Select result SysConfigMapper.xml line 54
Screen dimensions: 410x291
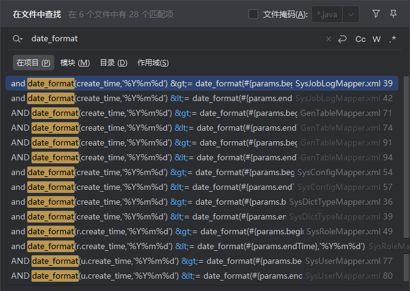point(202,172)
